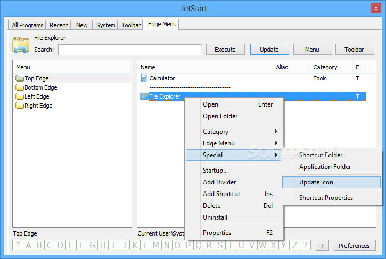Viewport: 386px width, 259px height.
Task: Click into the Search input field
Action: [x=130, y=50]
